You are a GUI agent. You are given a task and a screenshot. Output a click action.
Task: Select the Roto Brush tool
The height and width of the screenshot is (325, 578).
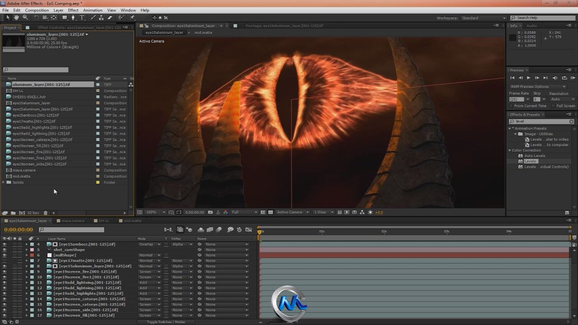click(x=121, y=18)
